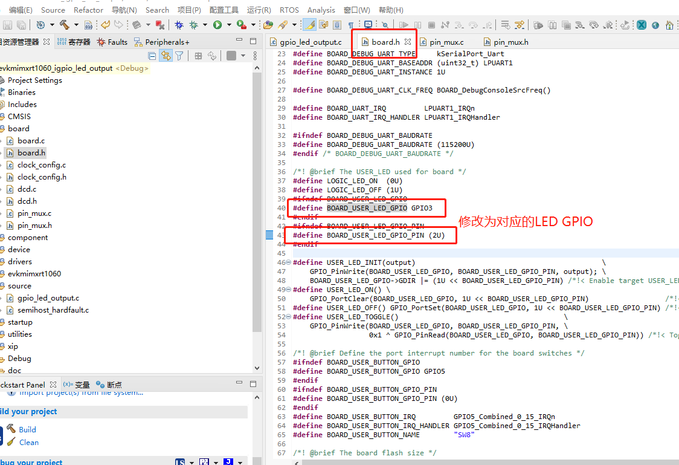679x465 pixels.
Task: Click the blue bug Debug icon
Action: (179, 25)
